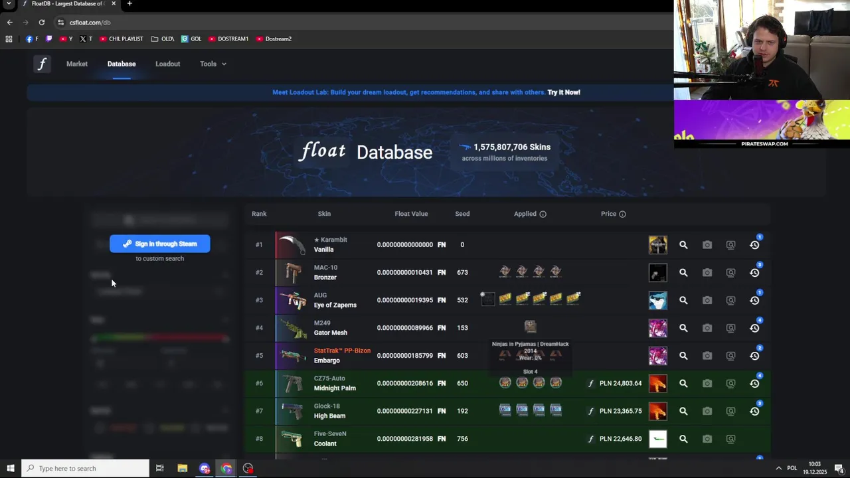Click info icon next to Applied header
This screenshot has height=478, width=850.
pyautogui.click(x=543, y=214)
